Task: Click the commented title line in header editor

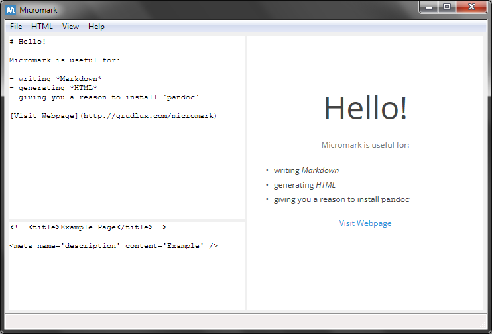Action: 88,227
